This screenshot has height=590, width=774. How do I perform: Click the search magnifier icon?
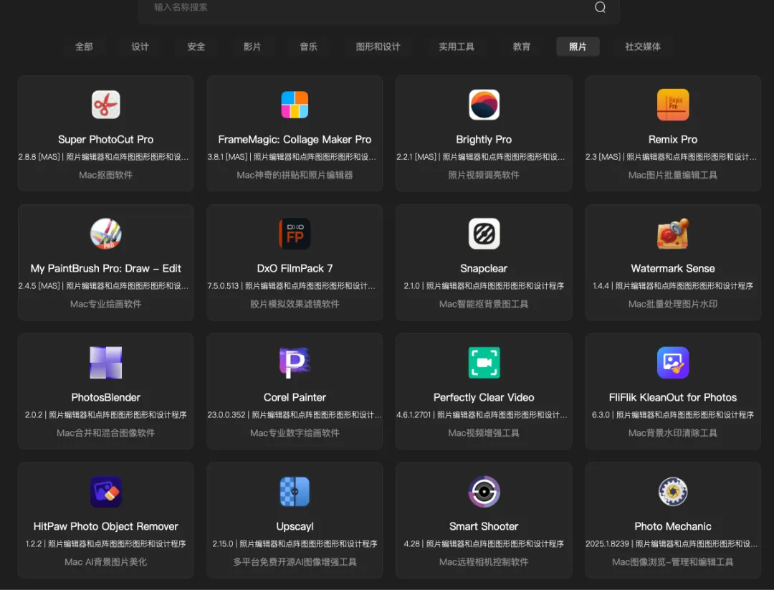point(600,7)
